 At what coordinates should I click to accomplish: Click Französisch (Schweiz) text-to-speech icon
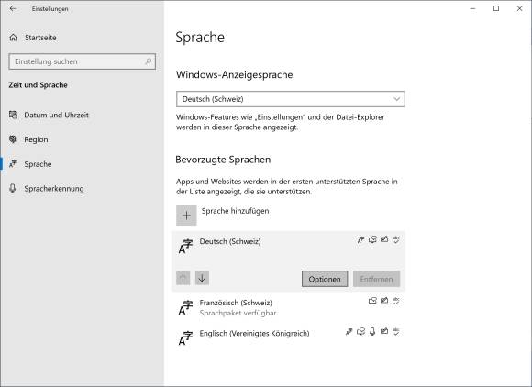click(x=372, y=301)
